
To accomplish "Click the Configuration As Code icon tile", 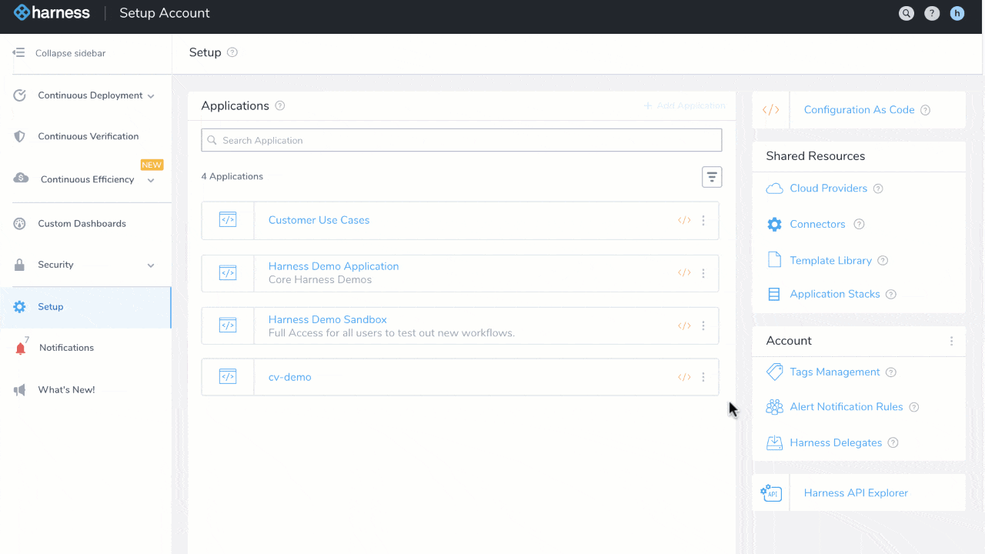I will click(771, 110).
